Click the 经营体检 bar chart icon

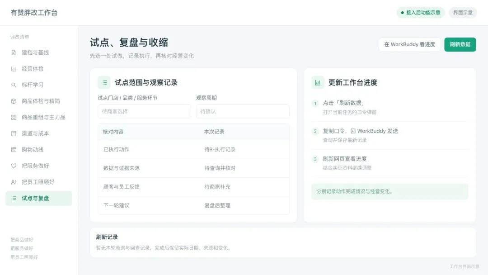(x=14, y=69)
